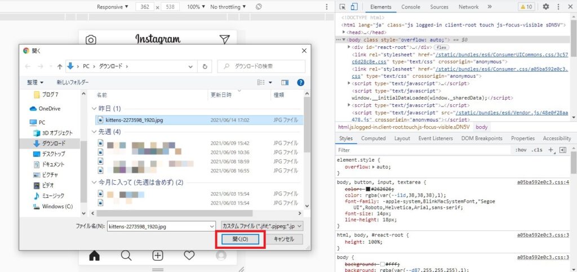Open the address bar path dropdown arrow

(x=190, y=66)
